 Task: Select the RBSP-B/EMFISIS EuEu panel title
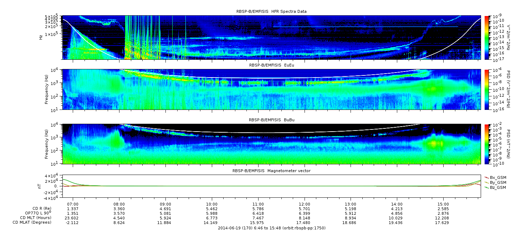click(271, 65)
